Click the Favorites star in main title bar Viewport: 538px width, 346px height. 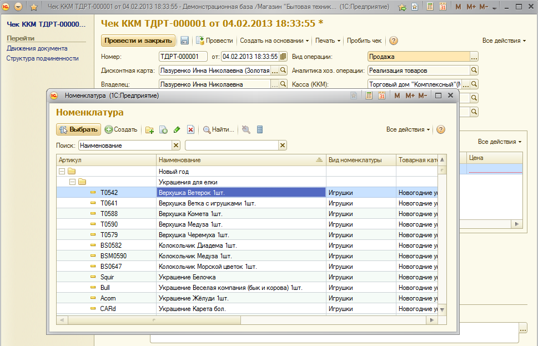[34, 7]
